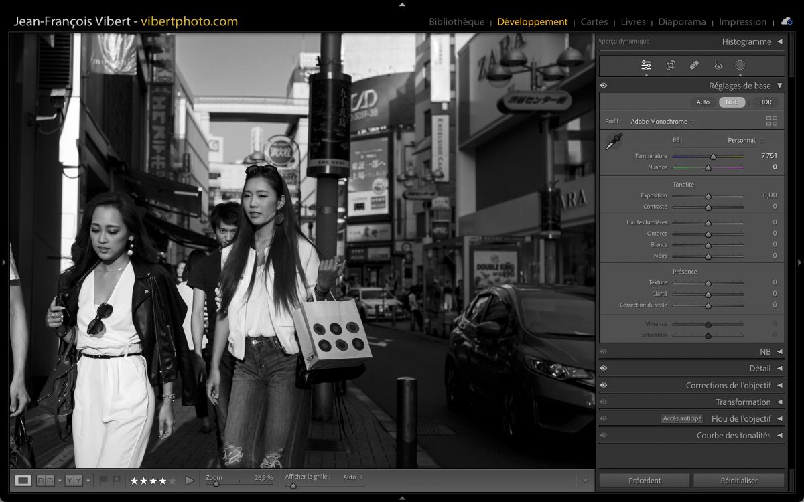Toggle visibility of Détail panel
The image size is (804, 502).
coord(604,368)
